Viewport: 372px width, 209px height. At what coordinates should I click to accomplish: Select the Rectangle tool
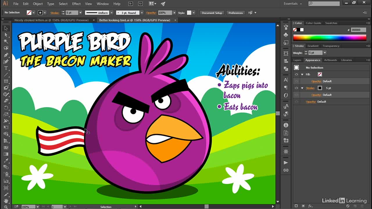coord(6,81)
